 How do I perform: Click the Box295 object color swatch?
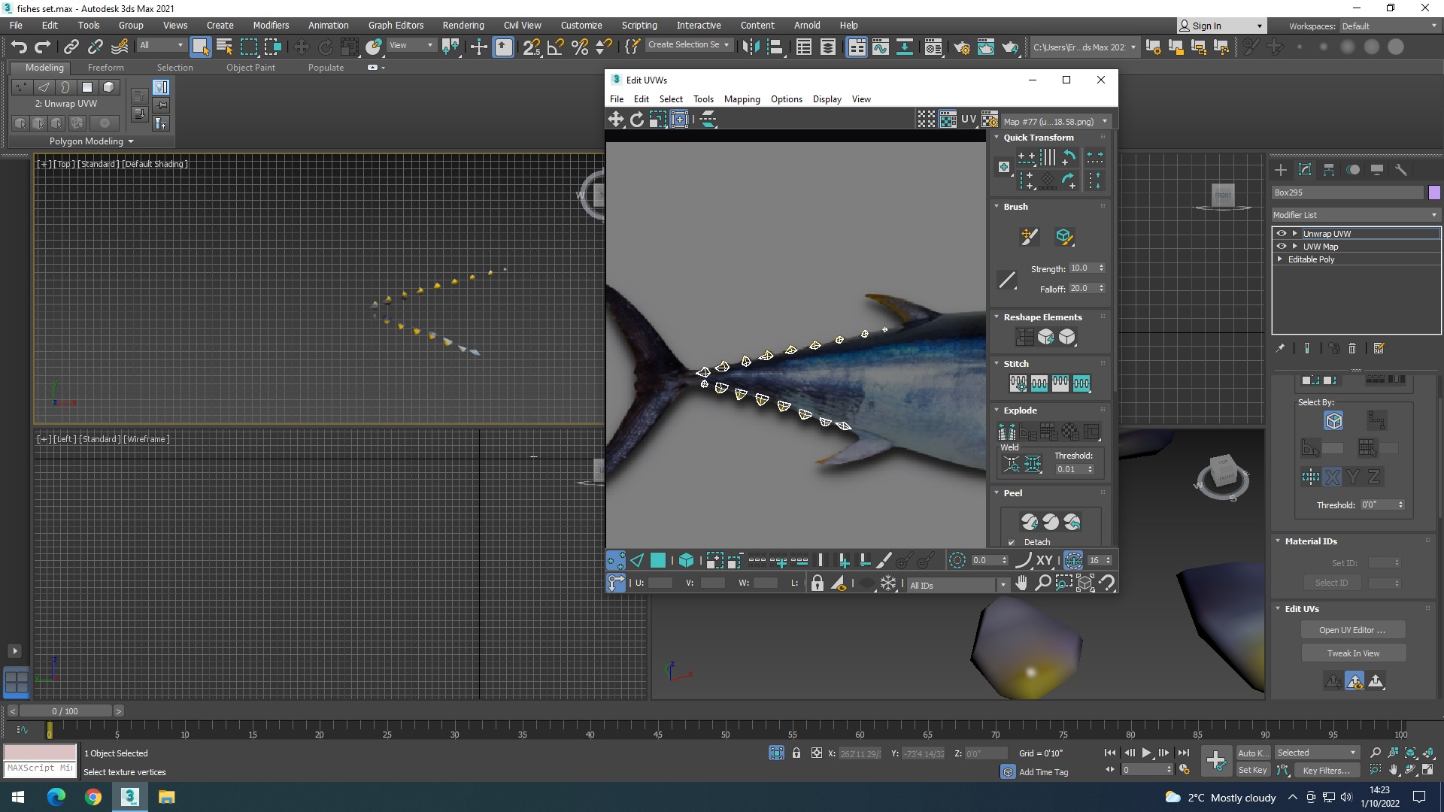tap(1433, 192)
